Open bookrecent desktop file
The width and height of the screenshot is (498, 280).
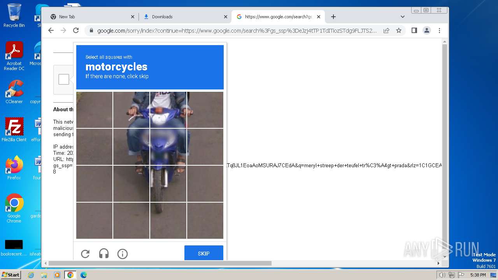pos(14,248)
